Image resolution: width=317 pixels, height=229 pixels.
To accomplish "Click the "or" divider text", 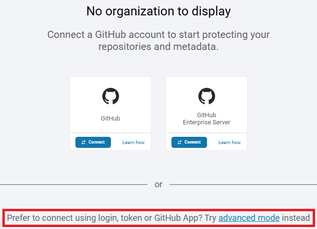I will click(158, 184).
